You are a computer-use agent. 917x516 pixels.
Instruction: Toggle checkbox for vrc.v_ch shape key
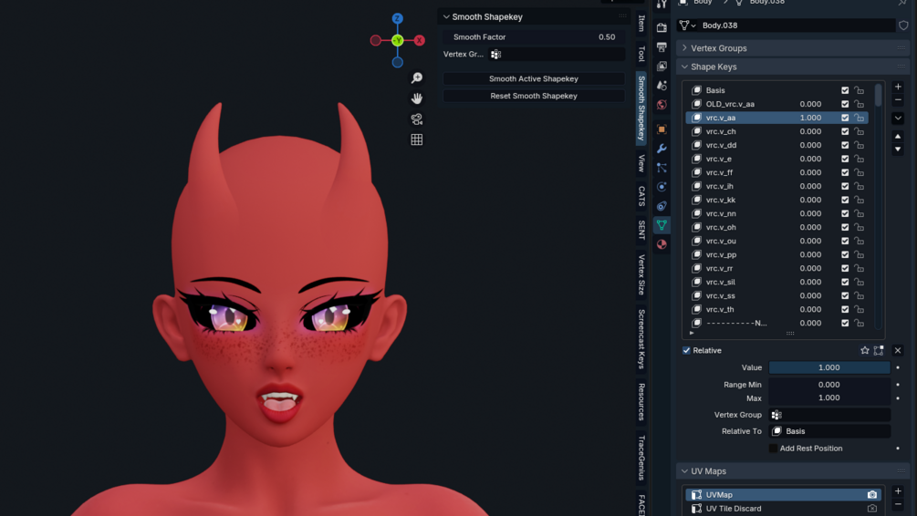tap(845, 131)
